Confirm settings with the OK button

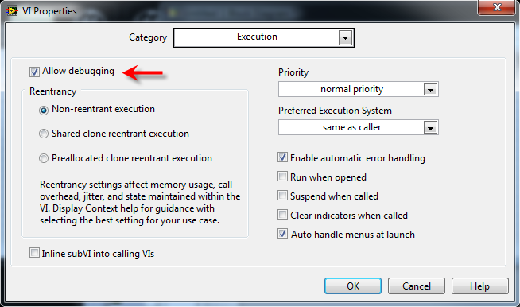353,286
